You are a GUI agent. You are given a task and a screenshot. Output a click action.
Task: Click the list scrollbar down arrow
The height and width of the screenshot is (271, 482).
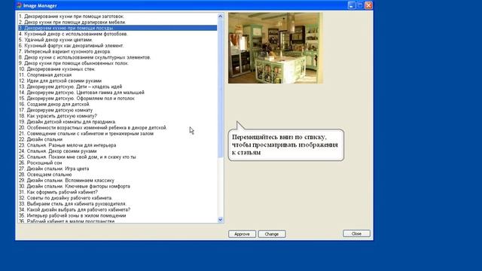pos(220,220)
